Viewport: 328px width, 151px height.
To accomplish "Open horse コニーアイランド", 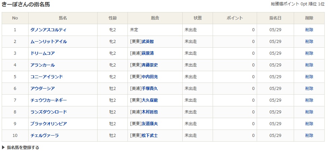I will (46, 77).
